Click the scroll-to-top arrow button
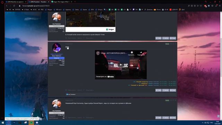The height and width of the screenshot is (125, 222). pos(219,116)
